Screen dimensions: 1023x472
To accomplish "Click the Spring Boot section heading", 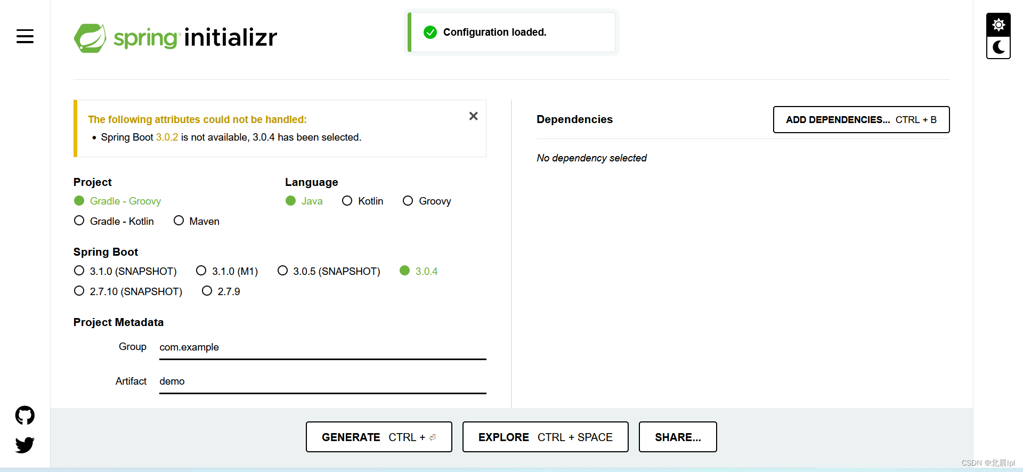I will (x=105, y=252).
